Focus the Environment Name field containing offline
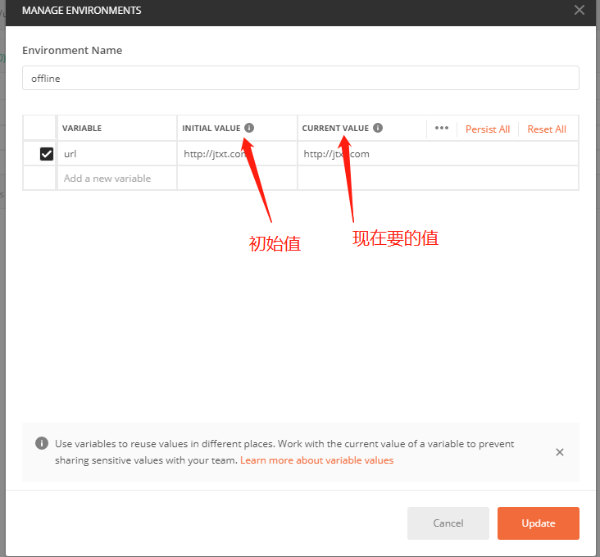This screenshot has width=600, height=557. (x=300, y=79)
